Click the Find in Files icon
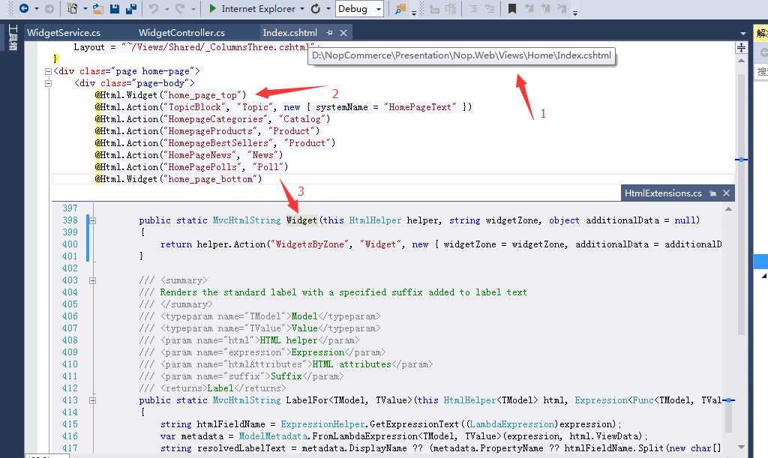768x458 pixels. (400, 8)
